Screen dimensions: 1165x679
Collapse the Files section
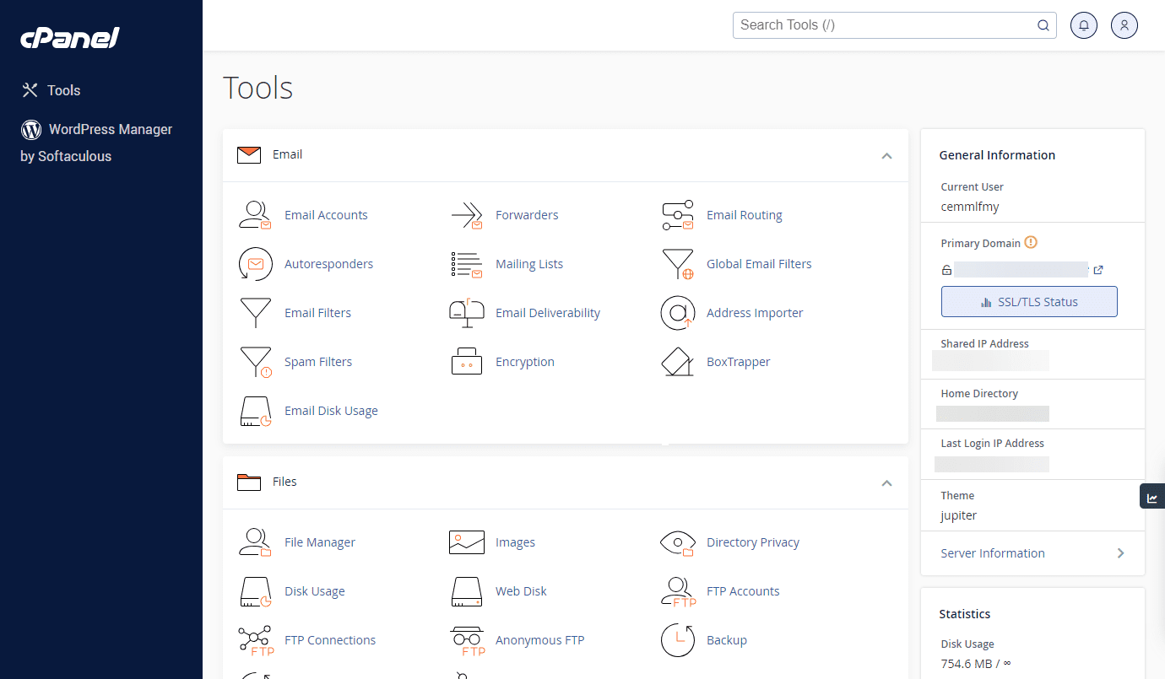886,483
